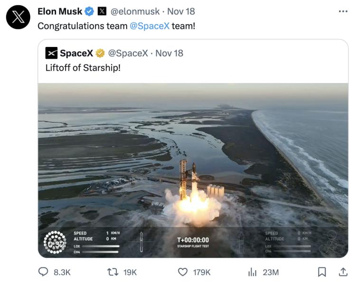Open the quoted post "Liftoff of Starship!" text
This screenshot has height=283, width=356.
pos(83,67)
